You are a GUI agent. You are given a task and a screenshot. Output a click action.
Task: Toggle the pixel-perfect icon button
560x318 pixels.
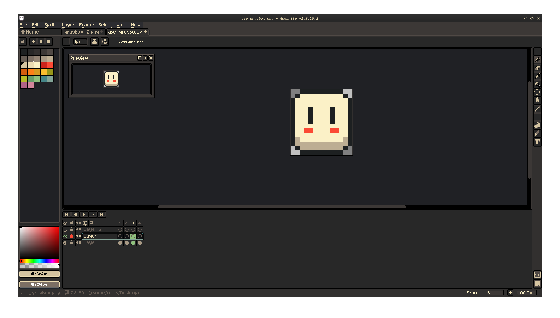105,42
